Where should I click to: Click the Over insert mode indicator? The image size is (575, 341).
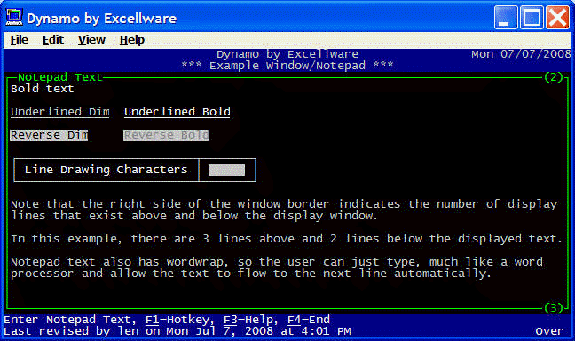[x=549, y=331]
